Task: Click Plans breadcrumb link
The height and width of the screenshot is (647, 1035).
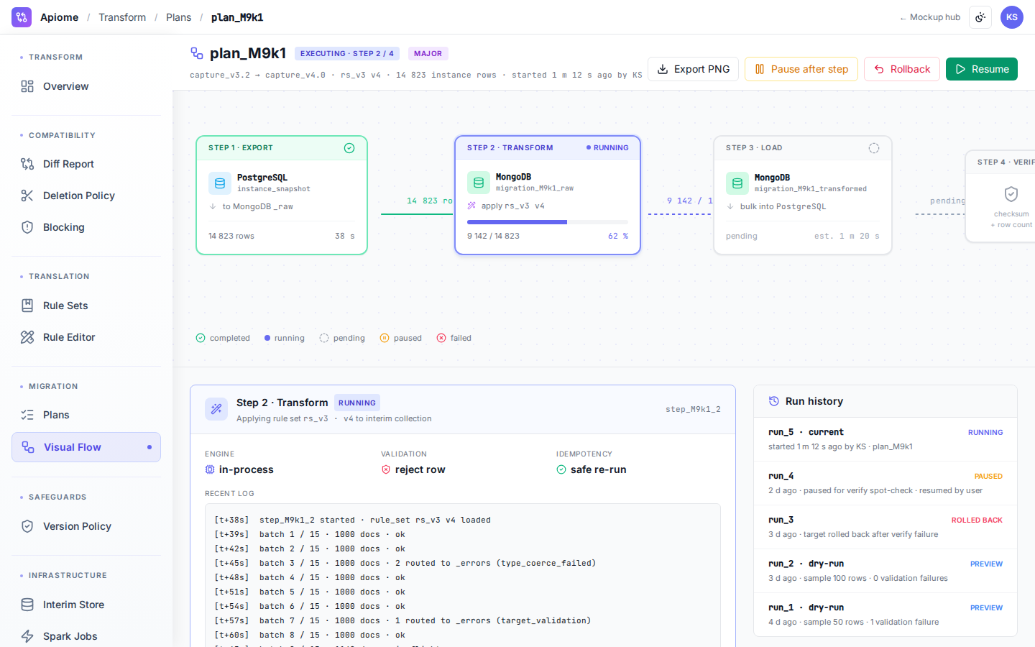Action: (x=178, y=17)
